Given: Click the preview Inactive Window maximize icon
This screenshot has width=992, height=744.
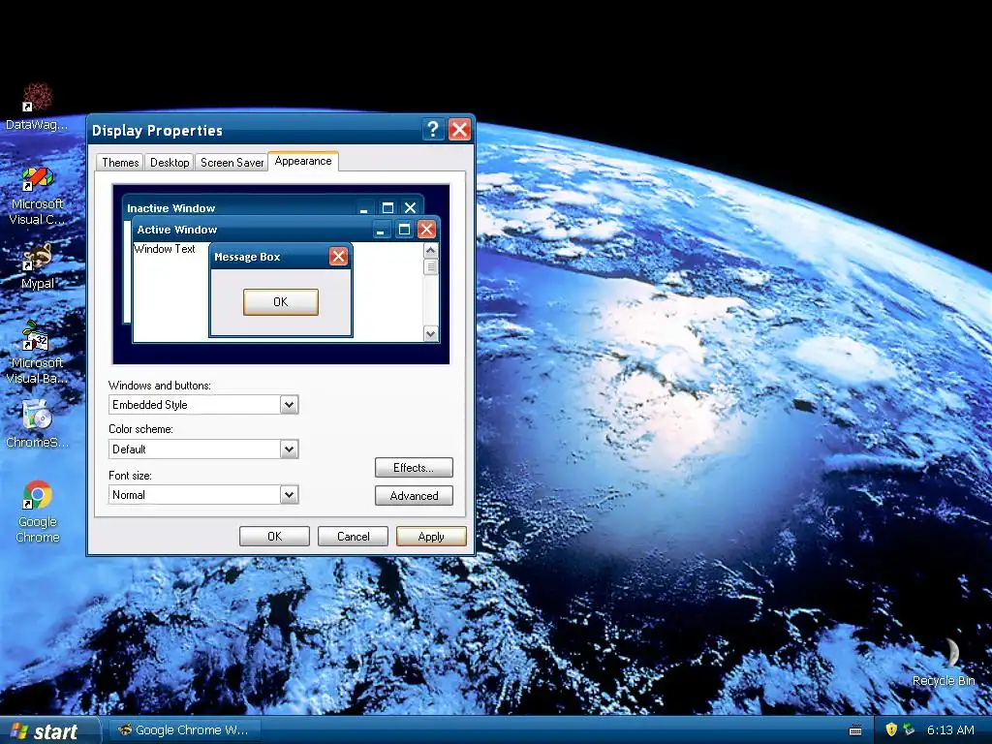Looking at the screenshot, I should (x=387, y=207).
